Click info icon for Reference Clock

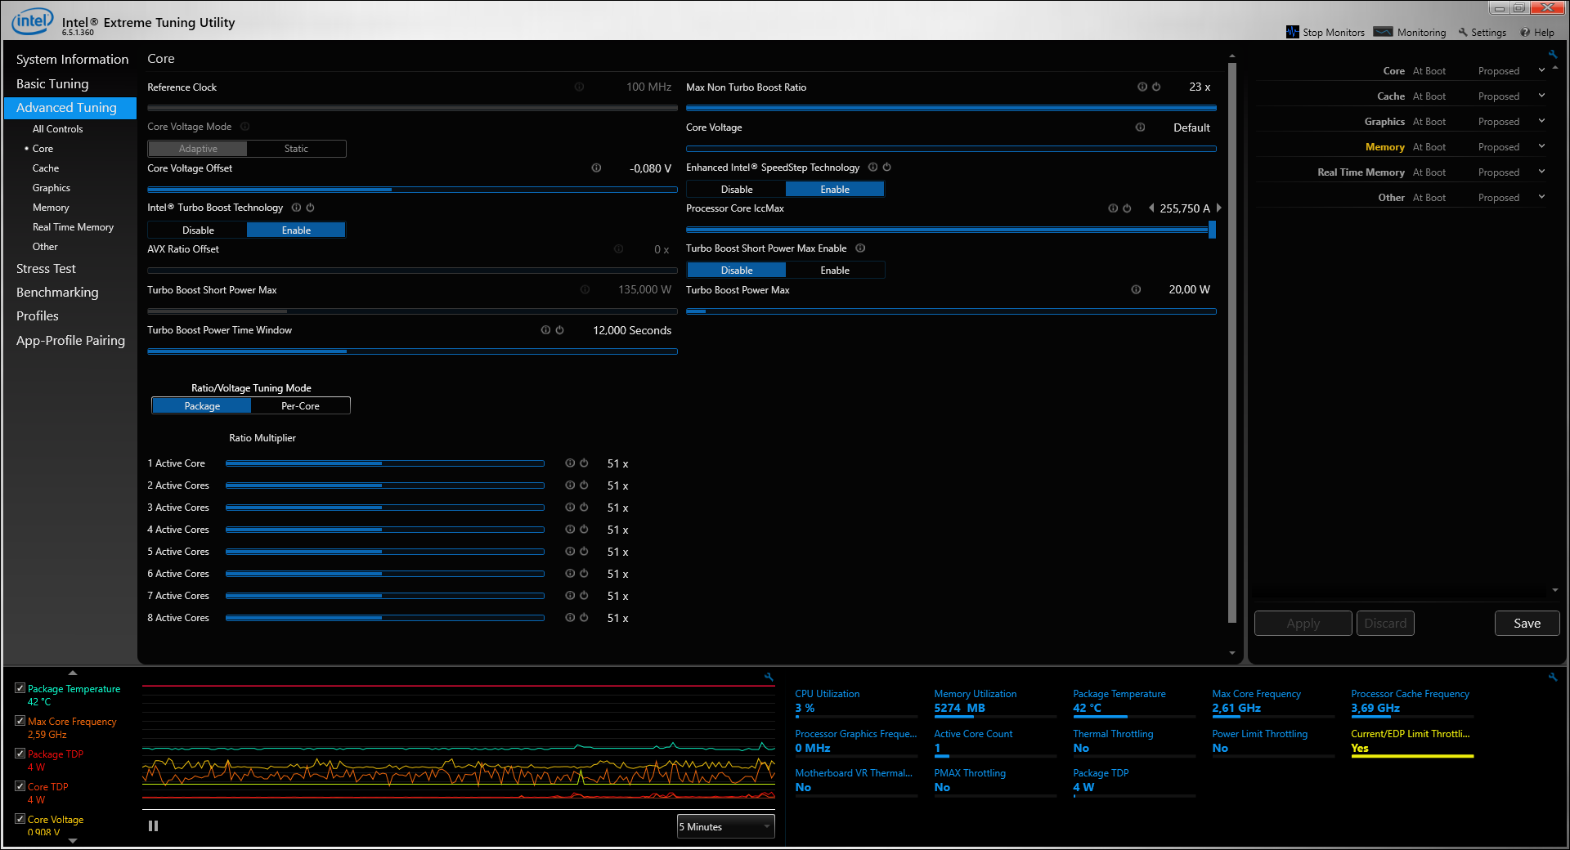(x=579, y=87)
